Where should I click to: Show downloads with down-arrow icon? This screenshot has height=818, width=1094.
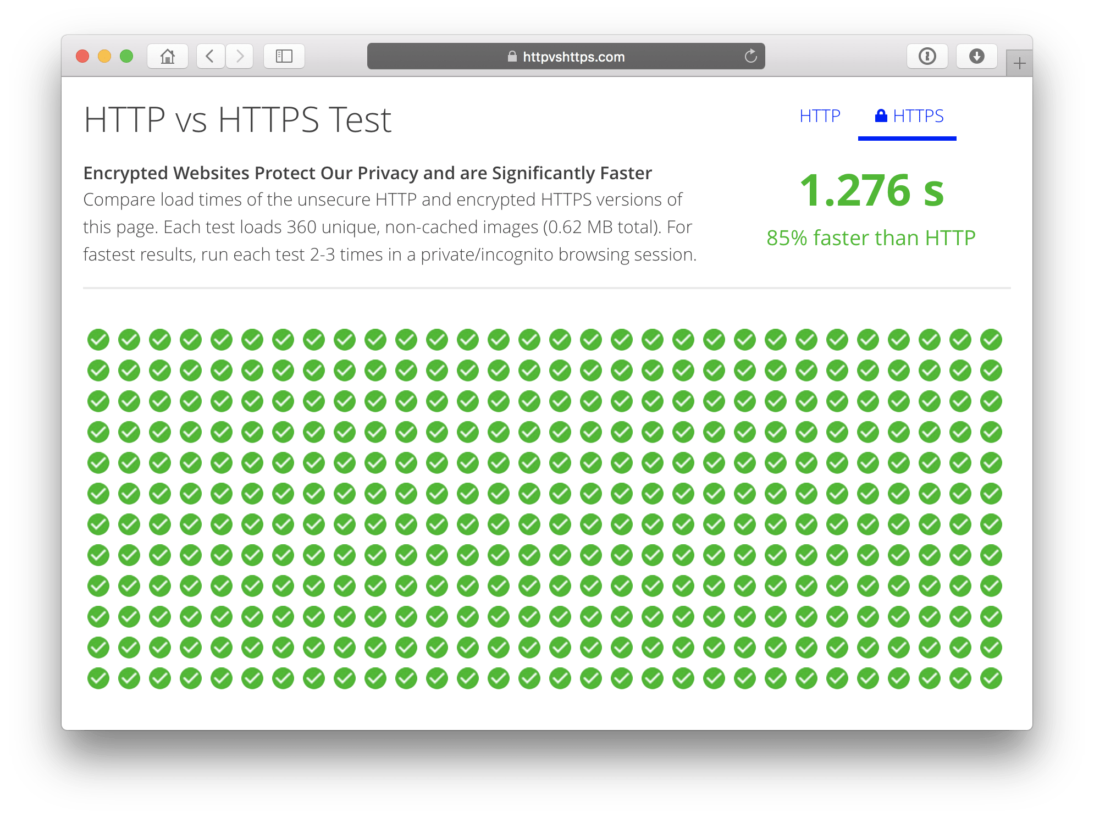point(976,56)
